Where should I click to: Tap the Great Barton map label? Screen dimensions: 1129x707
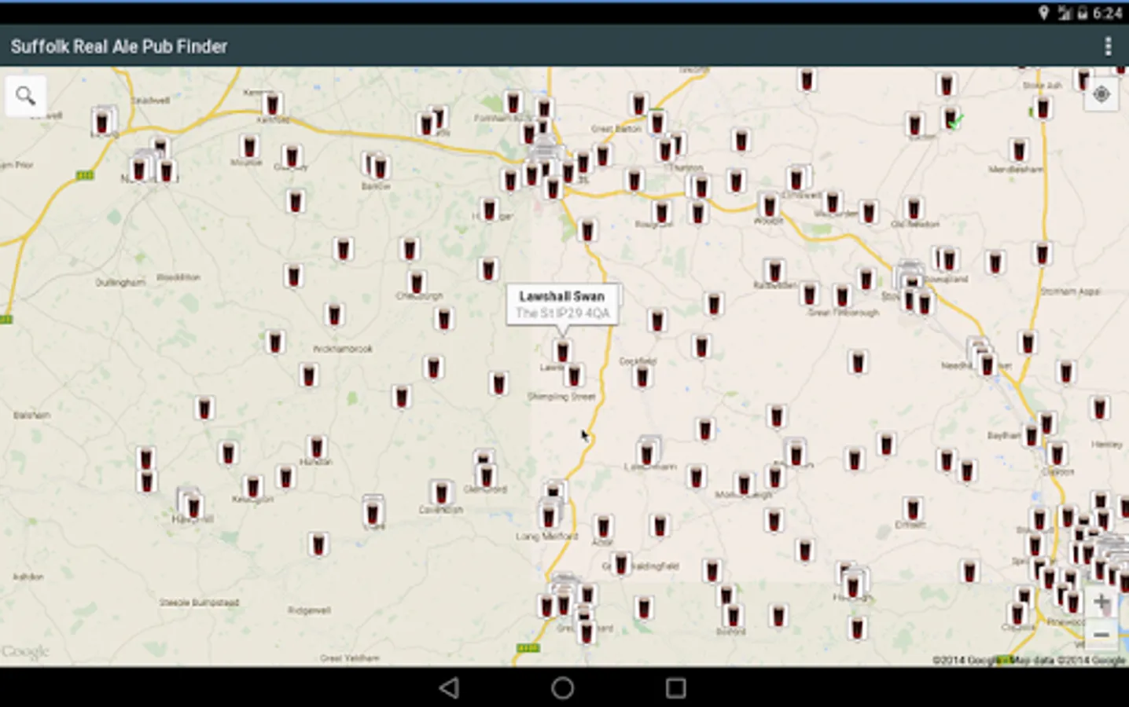click(x=616, y=129)
